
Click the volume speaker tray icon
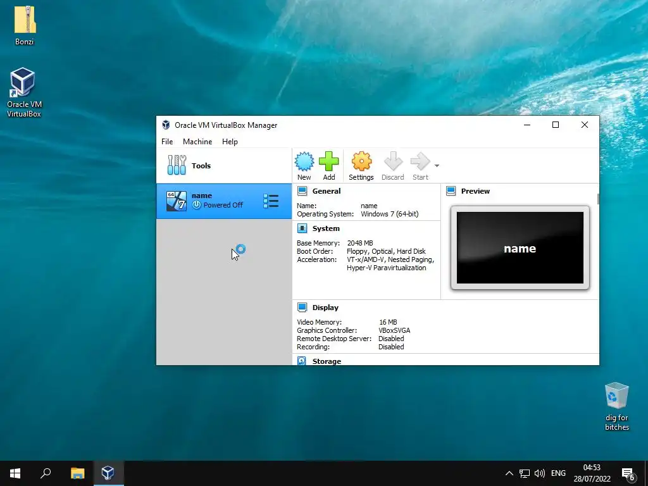(x=539, y=473)
